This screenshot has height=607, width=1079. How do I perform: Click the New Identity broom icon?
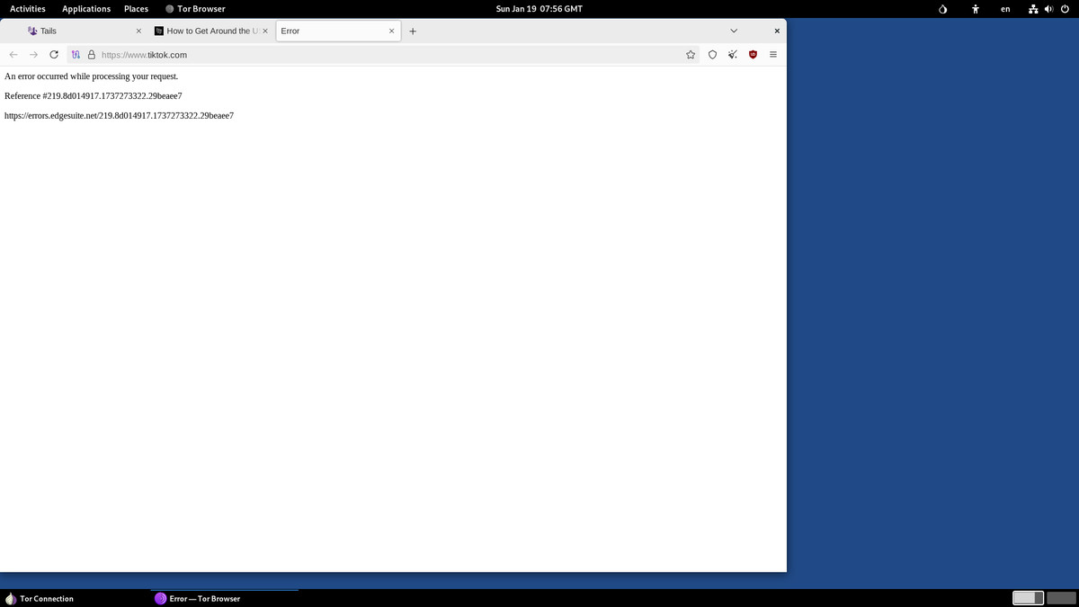(733, 55)
